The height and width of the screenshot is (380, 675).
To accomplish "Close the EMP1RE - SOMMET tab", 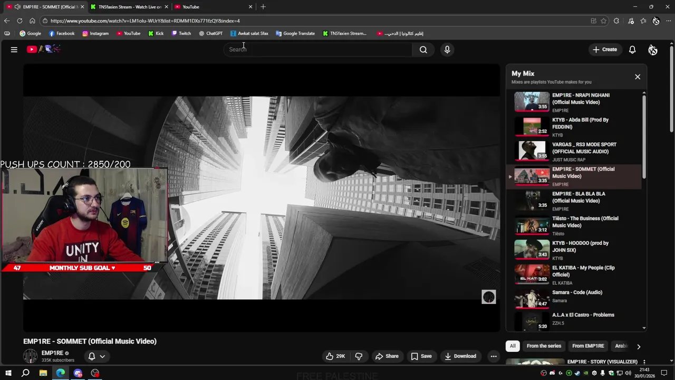I will [82, 7].
